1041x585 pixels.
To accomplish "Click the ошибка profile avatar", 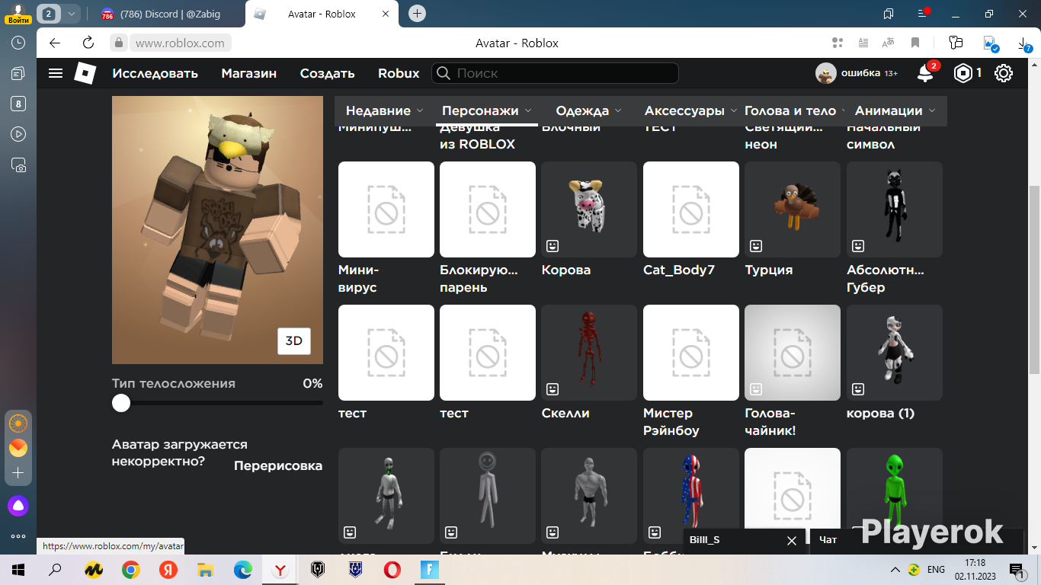I will pyautogui.click(x=825, y=73).
